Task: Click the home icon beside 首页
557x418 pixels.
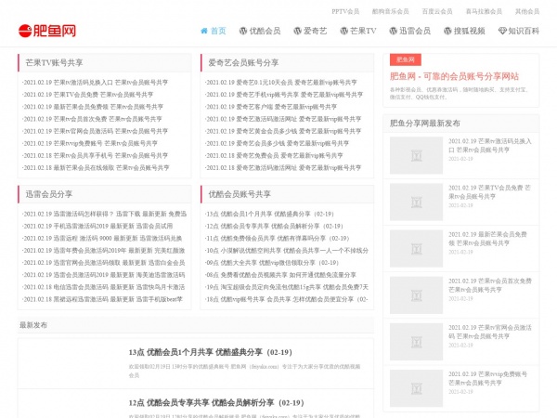Action: pos(204,31)
